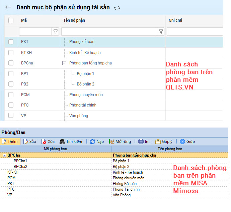Open Tìm kiếm search tool
Viewport: 231px width, 212px height.
click(x=71, y=142)
